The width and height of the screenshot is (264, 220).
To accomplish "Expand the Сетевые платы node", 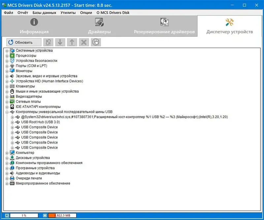I will (x=7, y=102).
